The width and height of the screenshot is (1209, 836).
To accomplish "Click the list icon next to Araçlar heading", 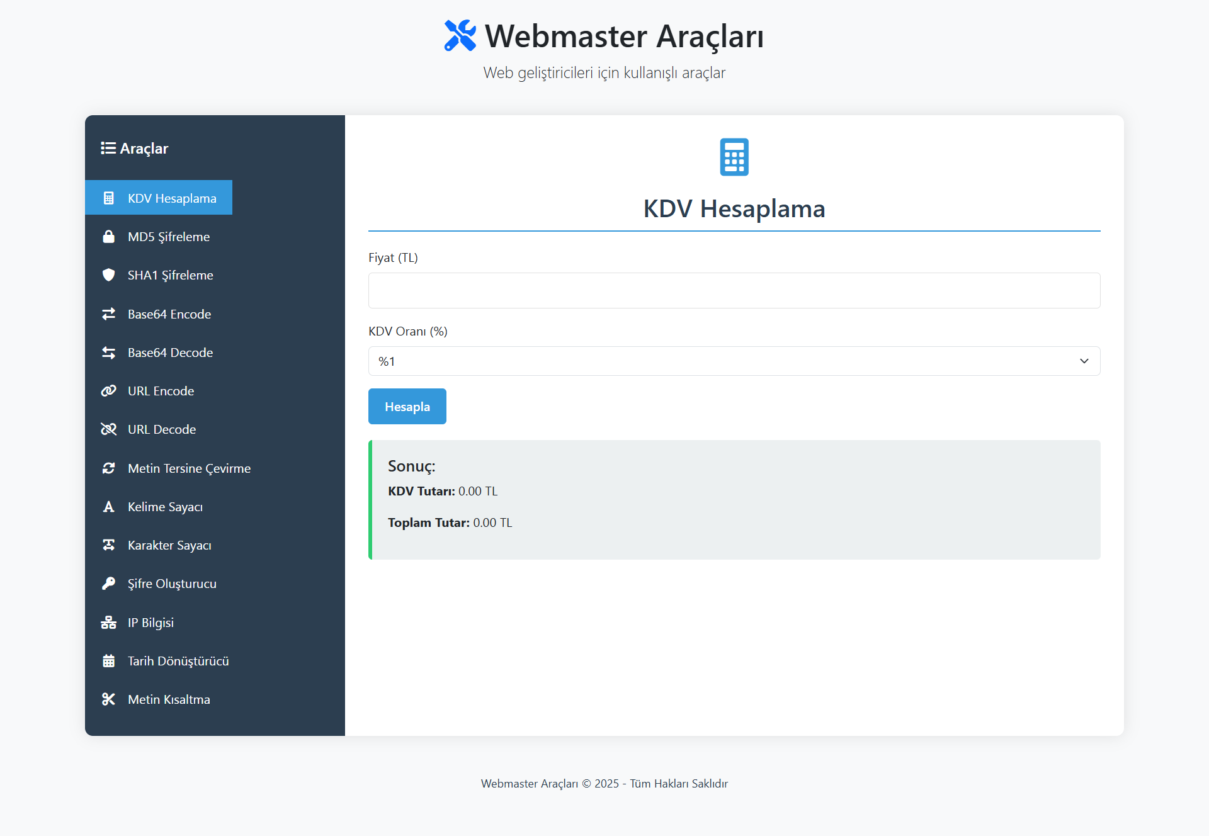I will pyautogui.click(x=108, y=148).
